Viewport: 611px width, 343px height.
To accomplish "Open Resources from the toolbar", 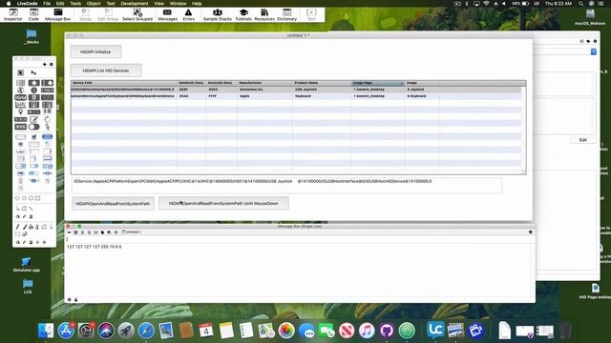I will [264, 15].
